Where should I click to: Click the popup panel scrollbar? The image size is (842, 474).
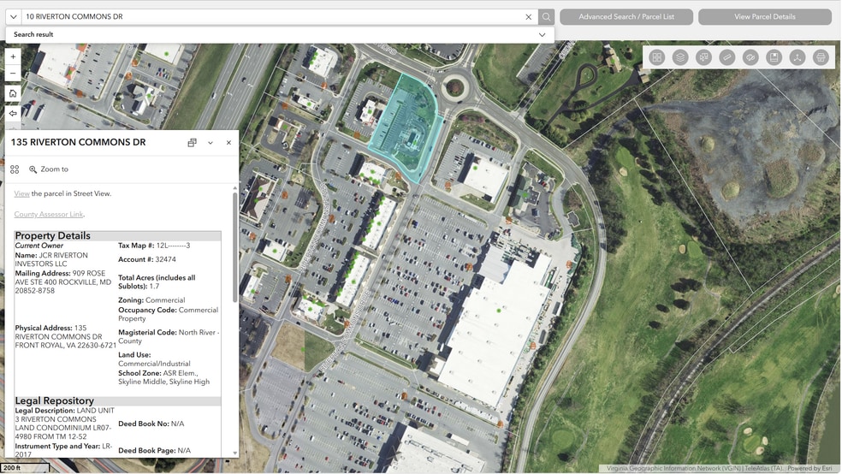pos(234,247)
